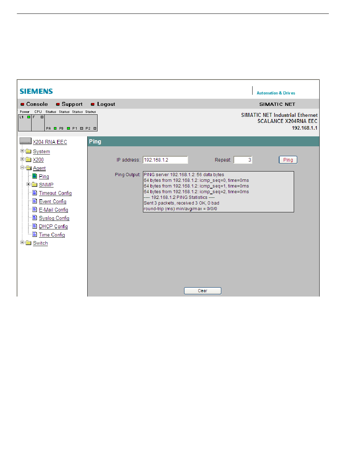Click the Switch folder icon
Viewport: 337px width, 462px height.
[x=28, y=243]
